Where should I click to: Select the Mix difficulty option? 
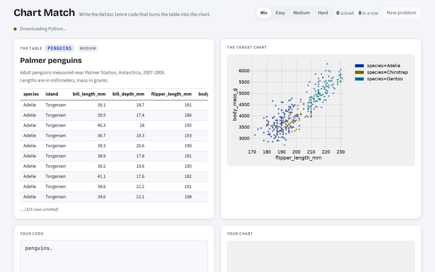[x=264, y=13]
